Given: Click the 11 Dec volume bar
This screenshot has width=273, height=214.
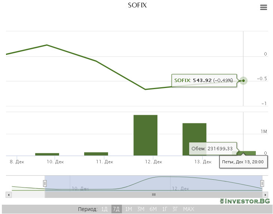Looking at the screenshot, I should coord(96,154).
